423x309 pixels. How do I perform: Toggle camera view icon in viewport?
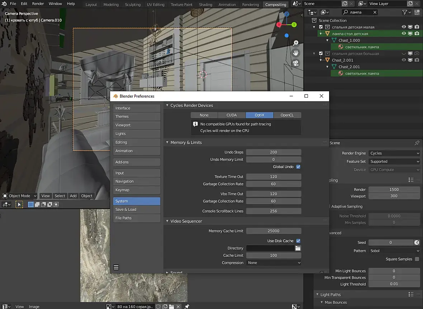(296, 63)
